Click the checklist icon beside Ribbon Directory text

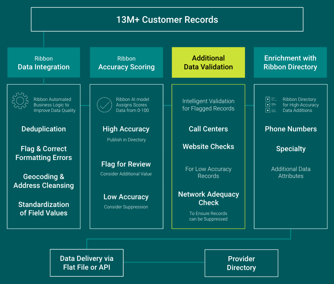[x=271, y=105]
